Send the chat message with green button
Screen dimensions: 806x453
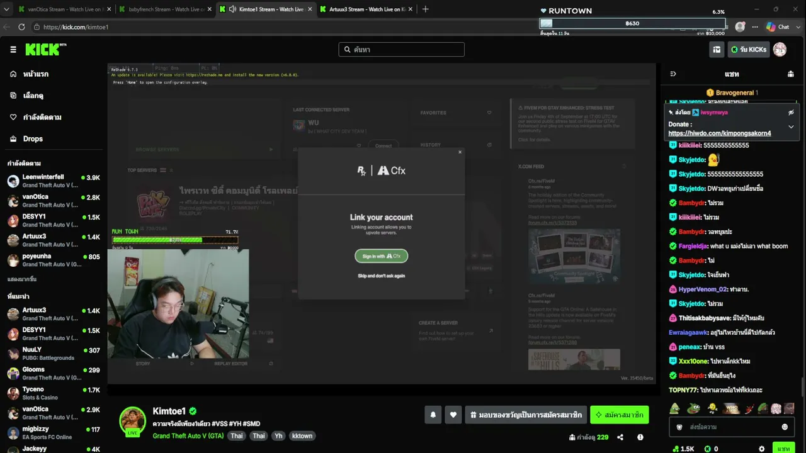tap(783, 449)
